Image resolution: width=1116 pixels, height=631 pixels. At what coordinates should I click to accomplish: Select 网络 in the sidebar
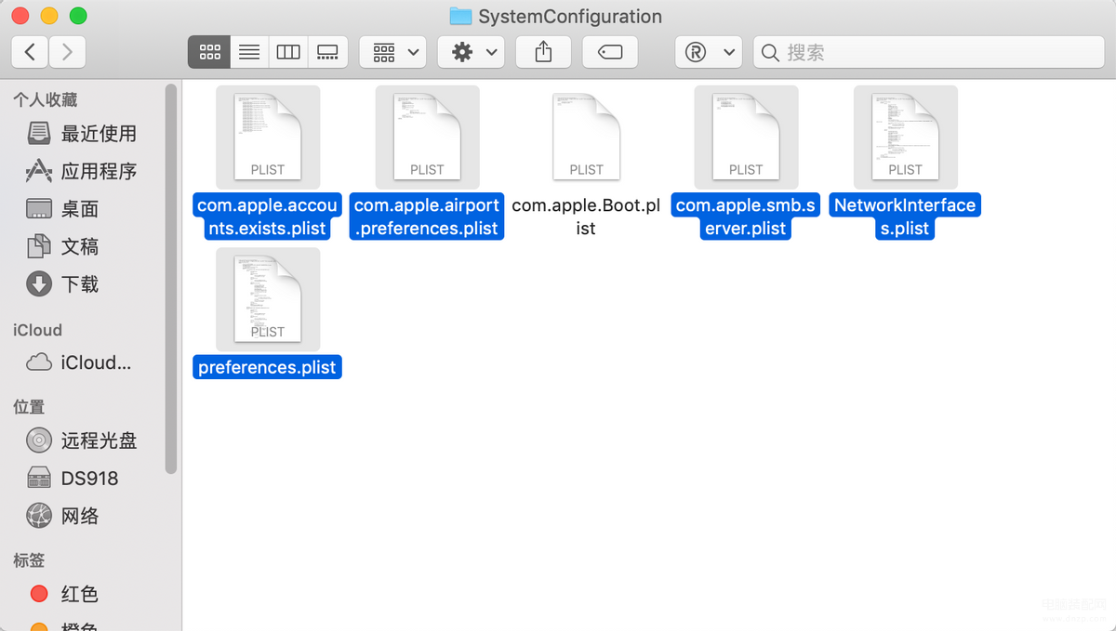tap(63, 516)
